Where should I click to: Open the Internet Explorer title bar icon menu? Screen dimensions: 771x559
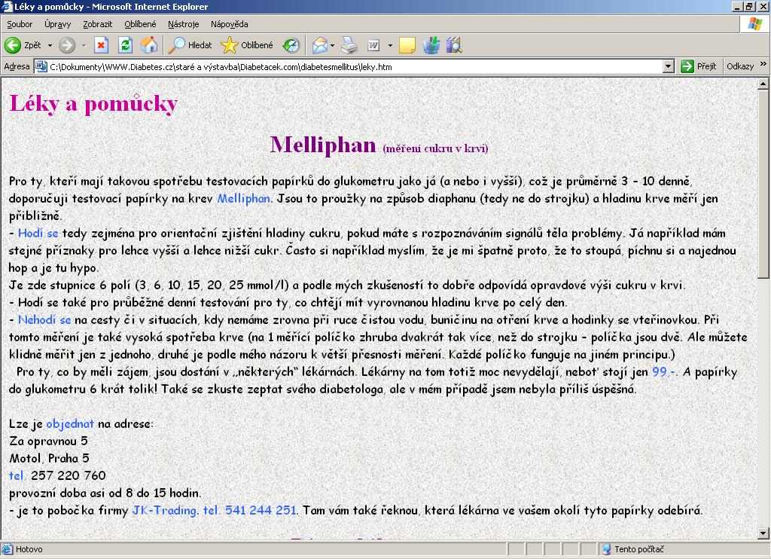(7, 6)
